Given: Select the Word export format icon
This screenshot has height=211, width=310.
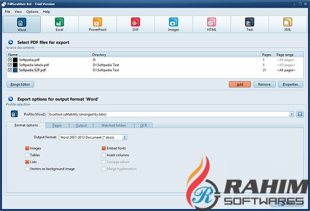Looking at the screenshot, I should tap(22, 24).
